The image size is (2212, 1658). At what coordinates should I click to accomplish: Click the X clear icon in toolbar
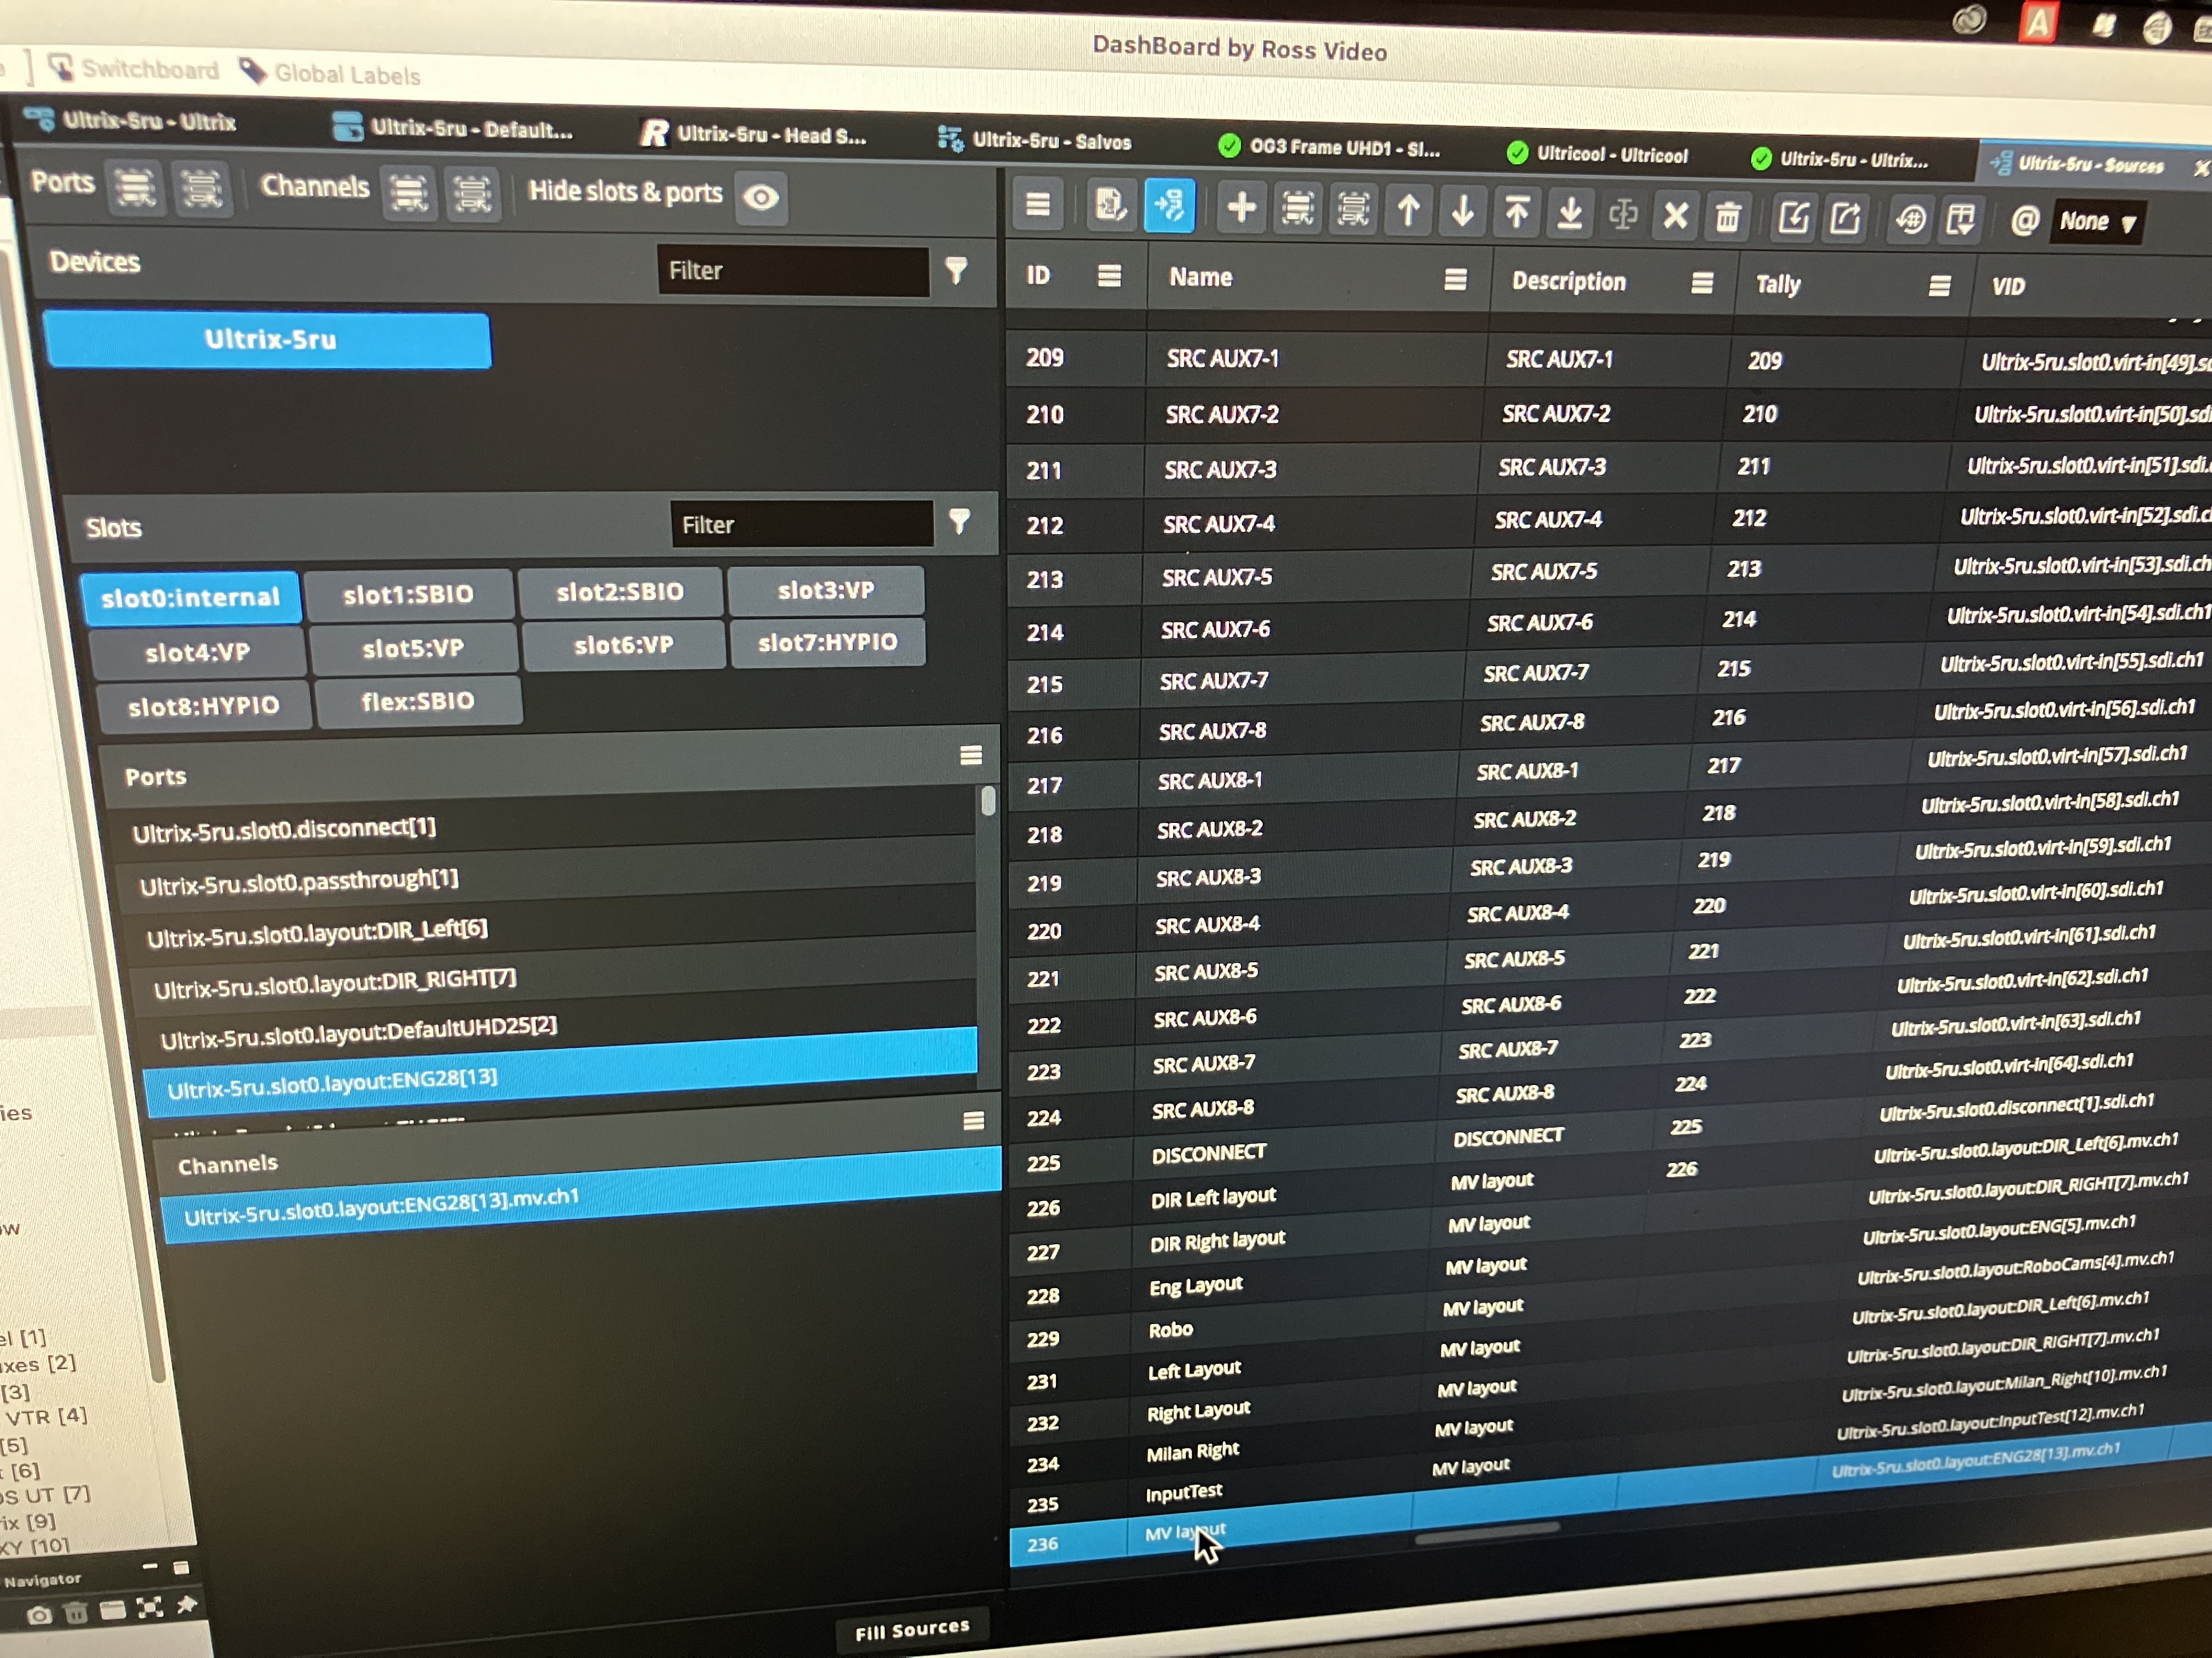point(1676,215)
